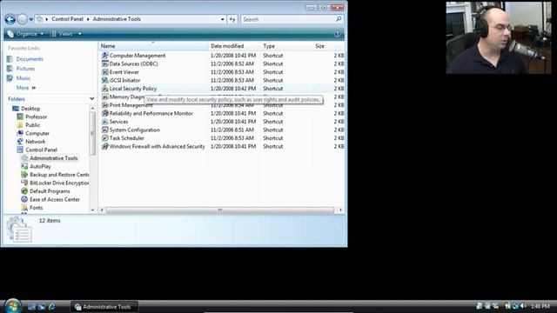Click the refresh button beside address bar

pos(232,19)
